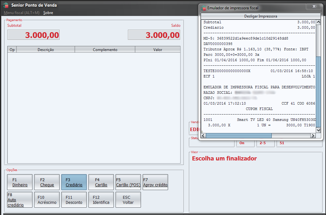Click the Subtotal value field 3.000,00
Screen dimensions: 326x215
[x=33, y=35]
